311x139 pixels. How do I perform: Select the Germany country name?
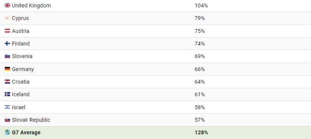(23, 69)
